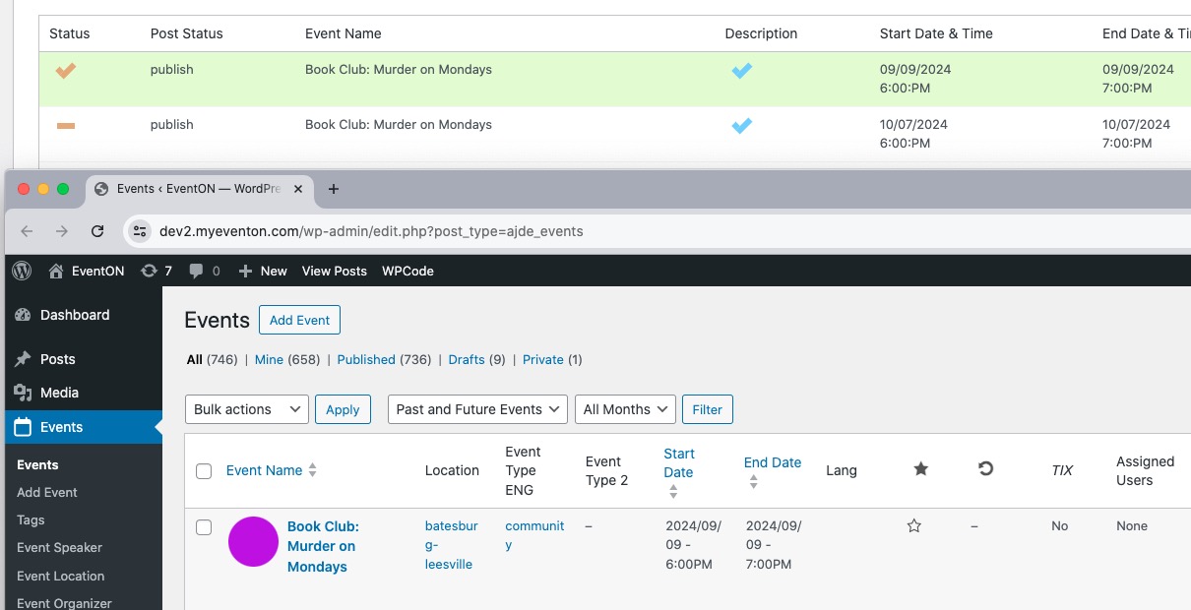The image size is (1191, 610).
Task: Open community event type link
Action: coord(534,535)
